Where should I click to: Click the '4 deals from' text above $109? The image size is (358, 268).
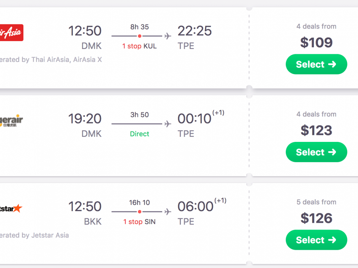tap(316, 26)
